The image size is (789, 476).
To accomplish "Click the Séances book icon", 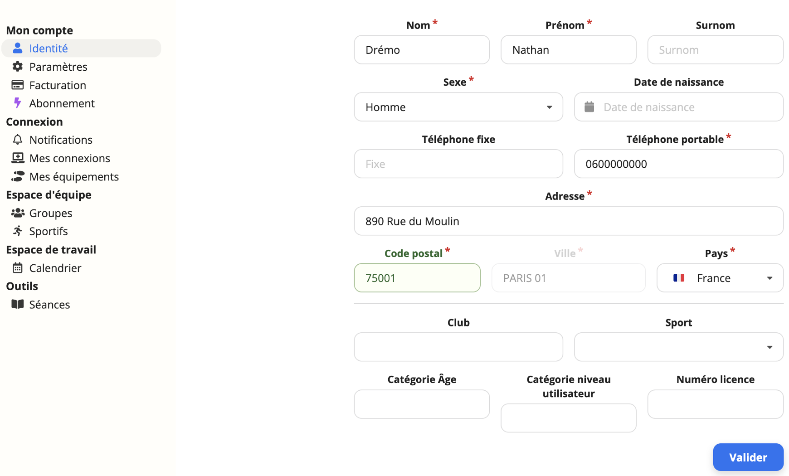I will [x=17, y=304].
